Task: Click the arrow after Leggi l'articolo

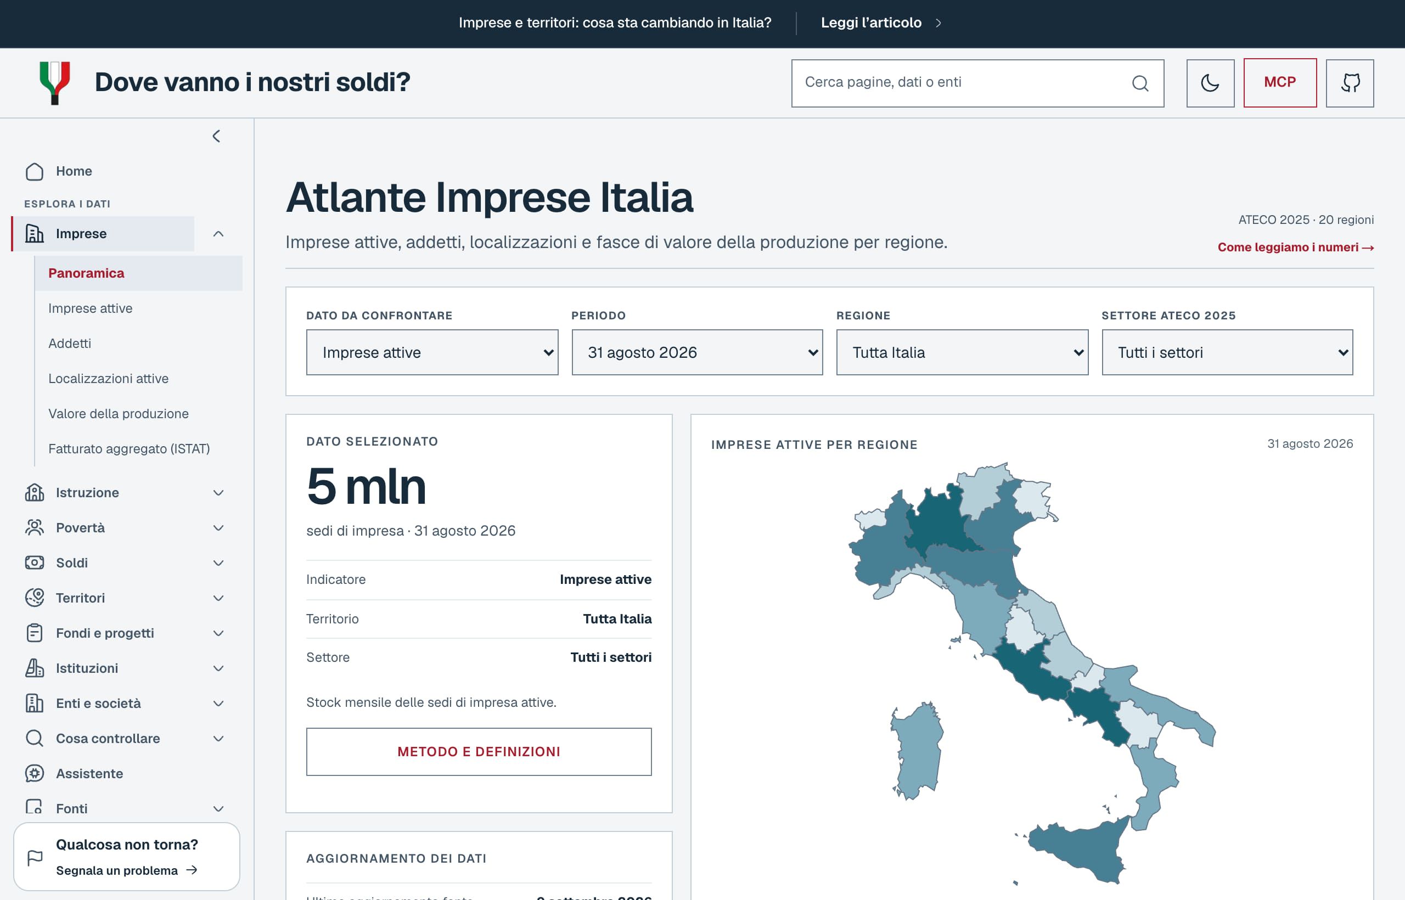Action: point(938,23)
